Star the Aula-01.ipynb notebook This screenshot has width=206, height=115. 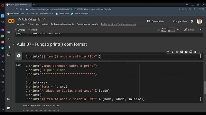44,19
